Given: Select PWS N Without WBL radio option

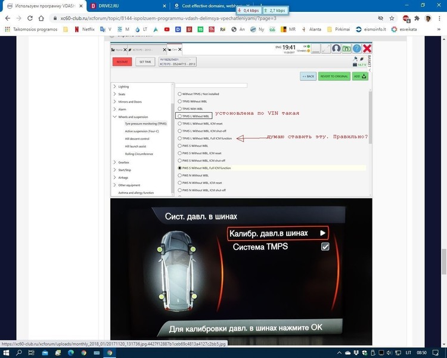Looking at the screenshot, I should (179, 175).
